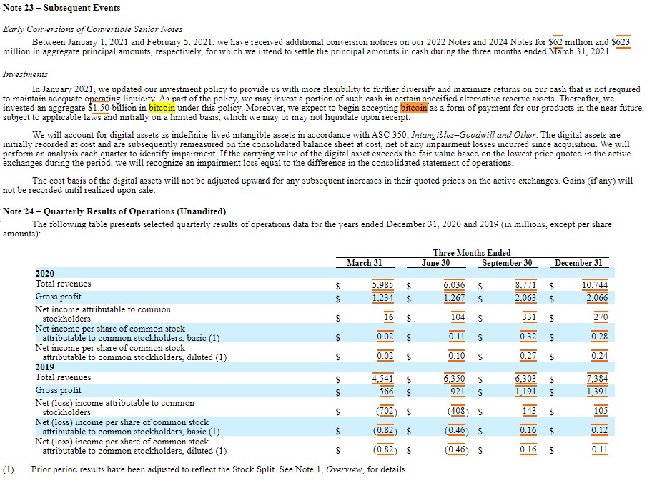
Task: Click the yellow-highlighted 'bitcoin' word
Action: (162, 108)
